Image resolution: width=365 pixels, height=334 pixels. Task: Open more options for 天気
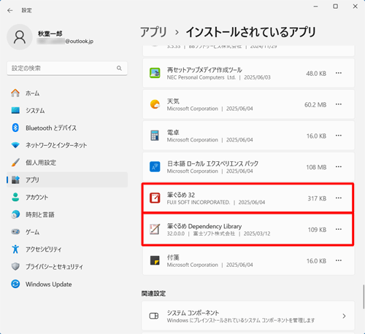pyautogui.click(x=339, y=104)
